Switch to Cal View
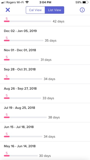Screen dimensions: 90x160 (35, 10)
